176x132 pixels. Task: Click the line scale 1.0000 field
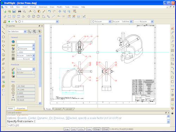click(26, 52)
